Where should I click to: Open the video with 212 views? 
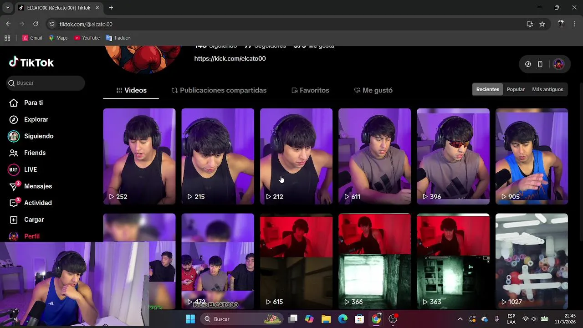click(x=296, y=156)
